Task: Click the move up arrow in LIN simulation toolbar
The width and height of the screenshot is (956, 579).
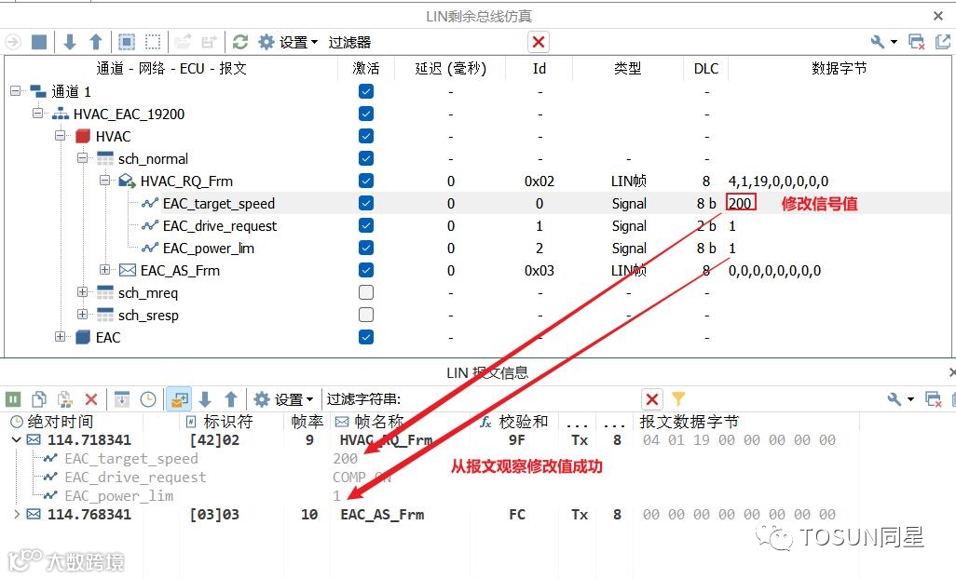Action: (x=96, y=42)
